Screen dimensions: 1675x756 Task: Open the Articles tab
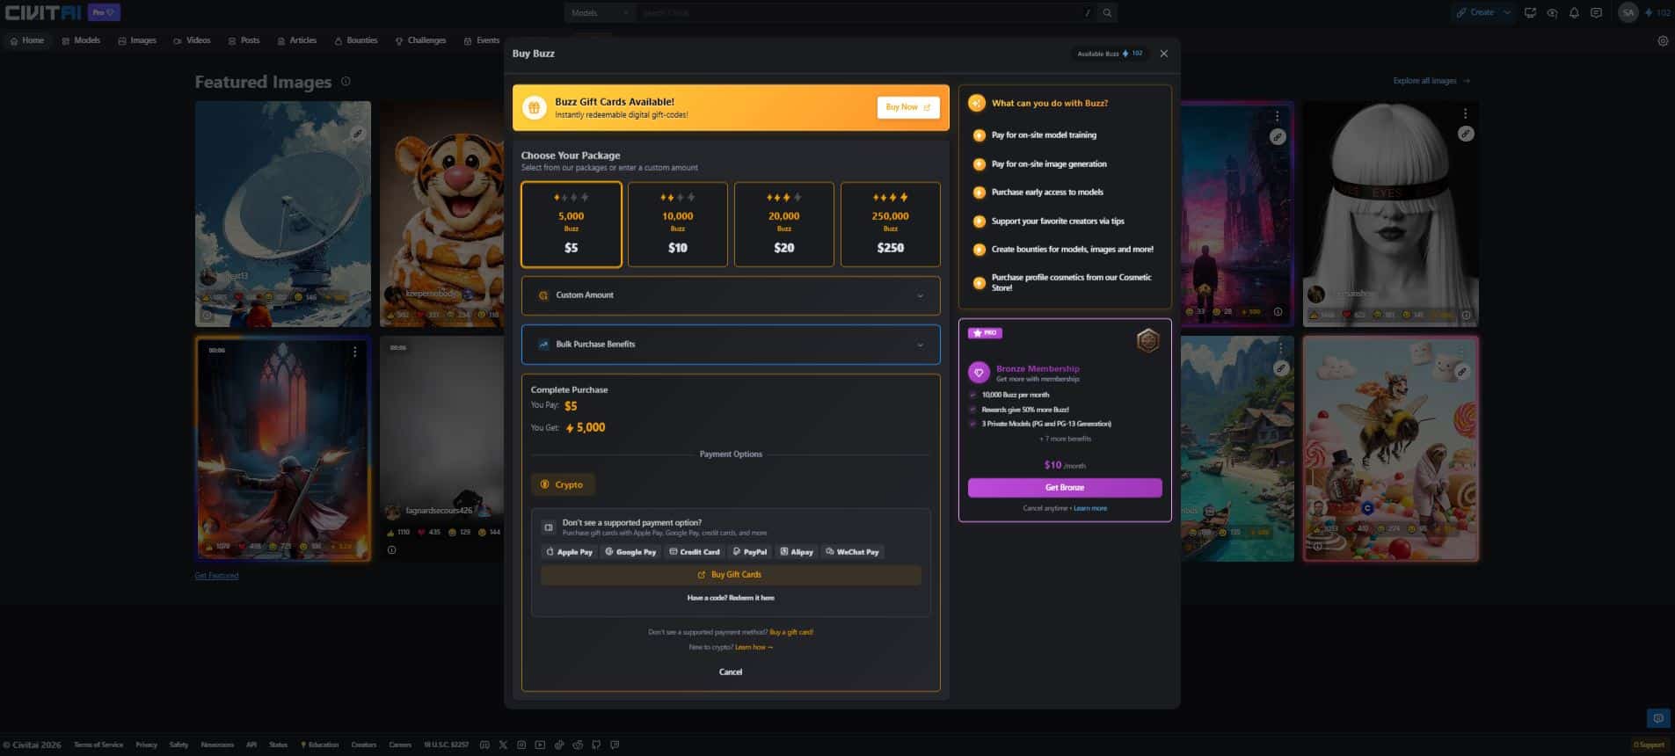tap(297, 40)
